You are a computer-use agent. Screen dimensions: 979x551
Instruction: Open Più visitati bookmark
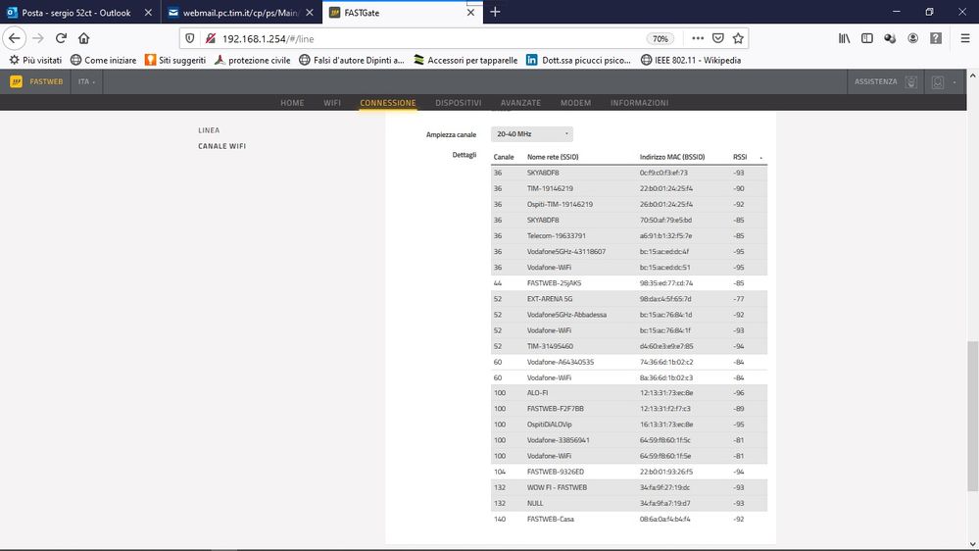35,60
